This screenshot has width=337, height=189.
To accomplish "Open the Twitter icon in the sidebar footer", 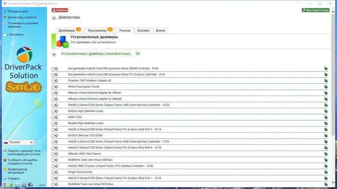I will (x=17, y=185).
